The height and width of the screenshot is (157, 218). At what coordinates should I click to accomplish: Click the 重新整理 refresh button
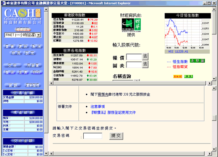[32, 85]
